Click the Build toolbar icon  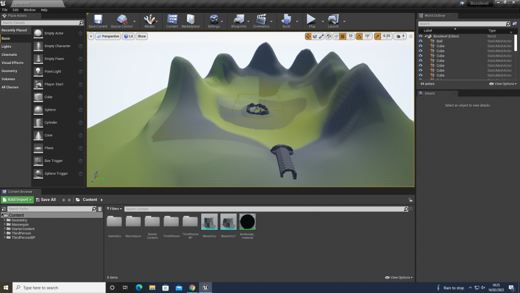click(x=286, y=19)
